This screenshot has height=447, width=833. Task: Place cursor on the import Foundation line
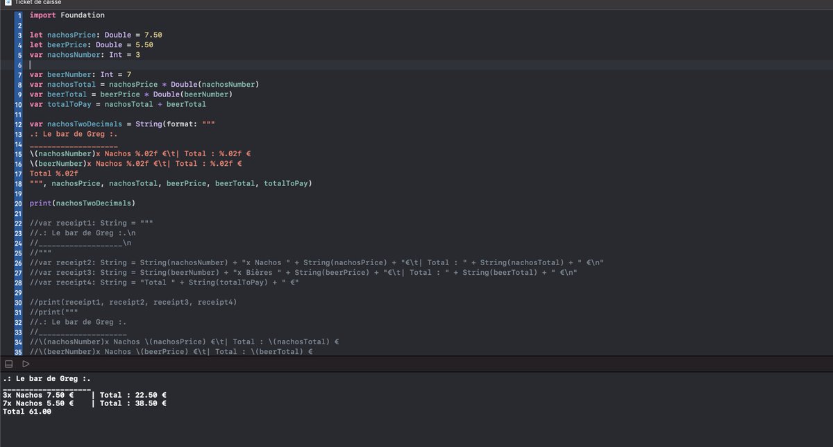[x=67, y=15]
